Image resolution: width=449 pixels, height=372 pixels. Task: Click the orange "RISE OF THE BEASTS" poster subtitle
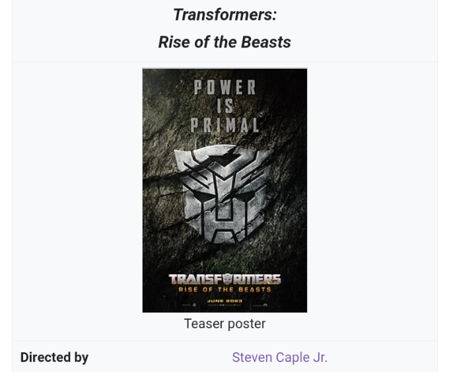pos(224,289)
